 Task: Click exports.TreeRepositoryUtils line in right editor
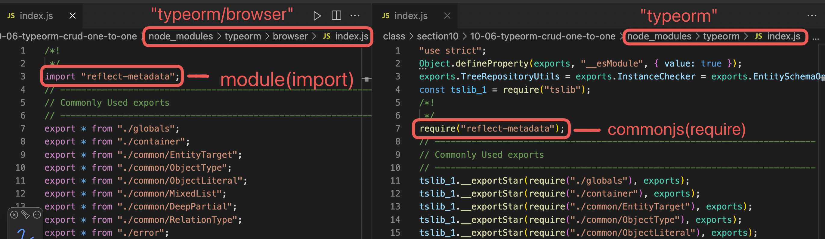coord(621,76)
